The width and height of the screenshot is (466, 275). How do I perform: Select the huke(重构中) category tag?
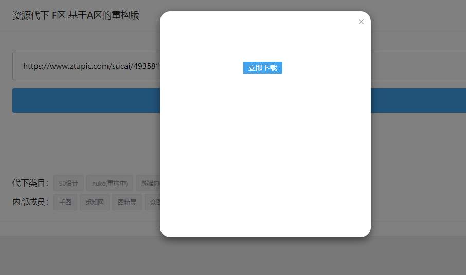(x=110, y=183)
